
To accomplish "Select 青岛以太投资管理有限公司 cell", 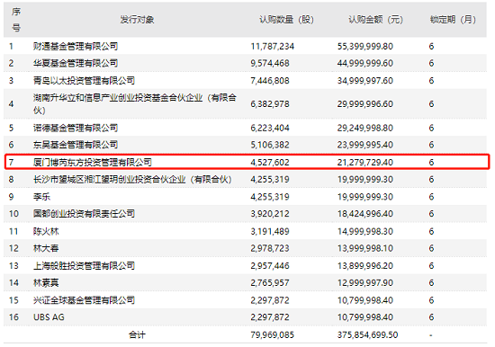I will 85,80.
